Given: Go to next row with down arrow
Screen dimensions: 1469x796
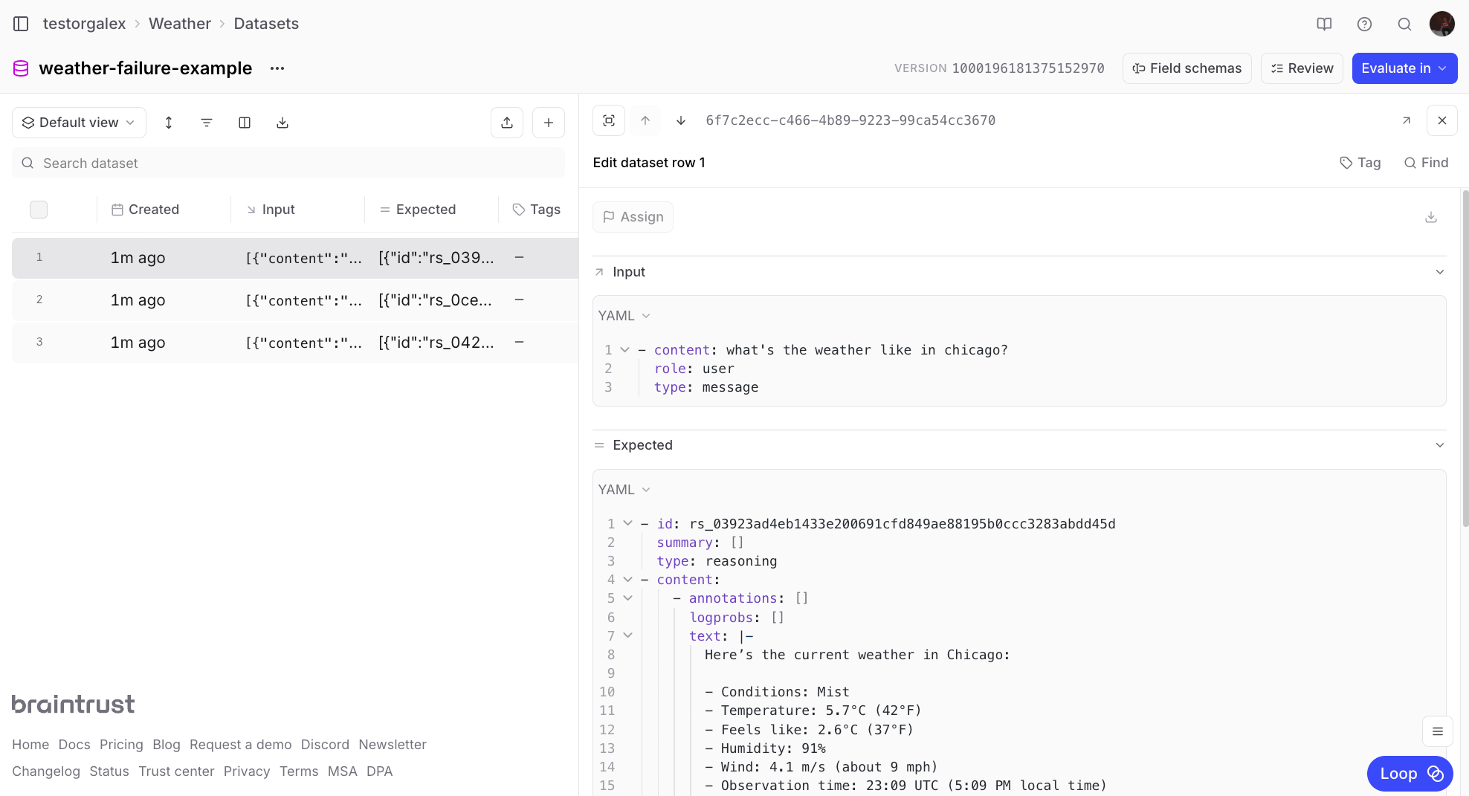Looking at the screenshot, I should [x=681, y=120].
